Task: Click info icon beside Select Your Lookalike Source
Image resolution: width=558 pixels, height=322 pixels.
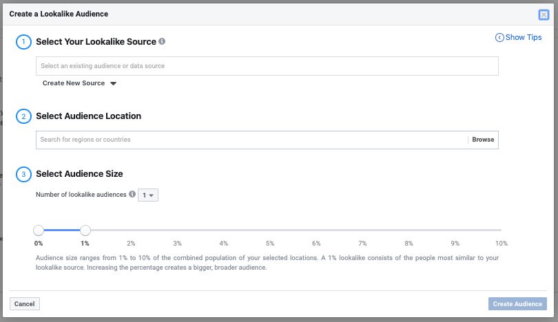Action: [162, 41]
